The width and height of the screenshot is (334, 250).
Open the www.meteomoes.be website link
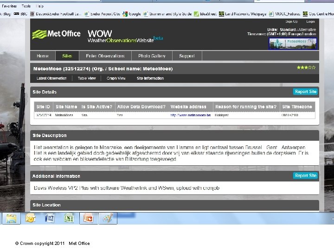(191, 115)
